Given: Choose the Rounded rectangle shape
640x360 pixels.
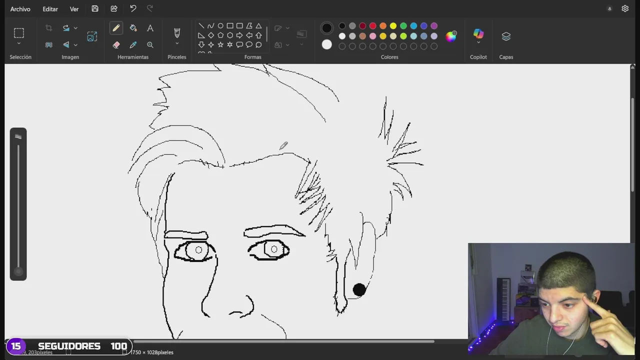Looking at the screenshot, I should point(239,26).
